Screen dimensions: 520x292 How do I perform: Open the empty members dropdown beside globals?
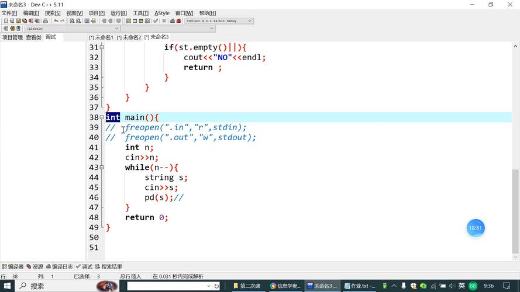pos(212,29)
